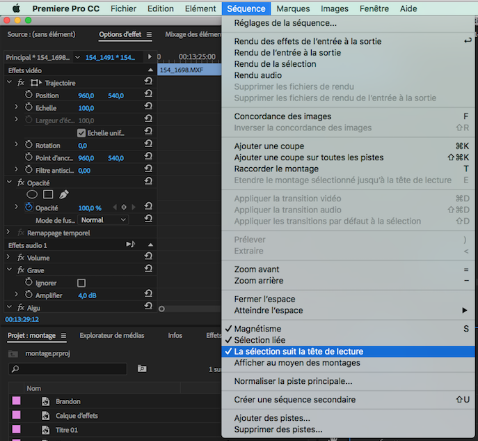Viewport: 478px width, 441px height.
Task: Toggle the Trajectoire fx effect on/off
Action: (x=21, y=83)
